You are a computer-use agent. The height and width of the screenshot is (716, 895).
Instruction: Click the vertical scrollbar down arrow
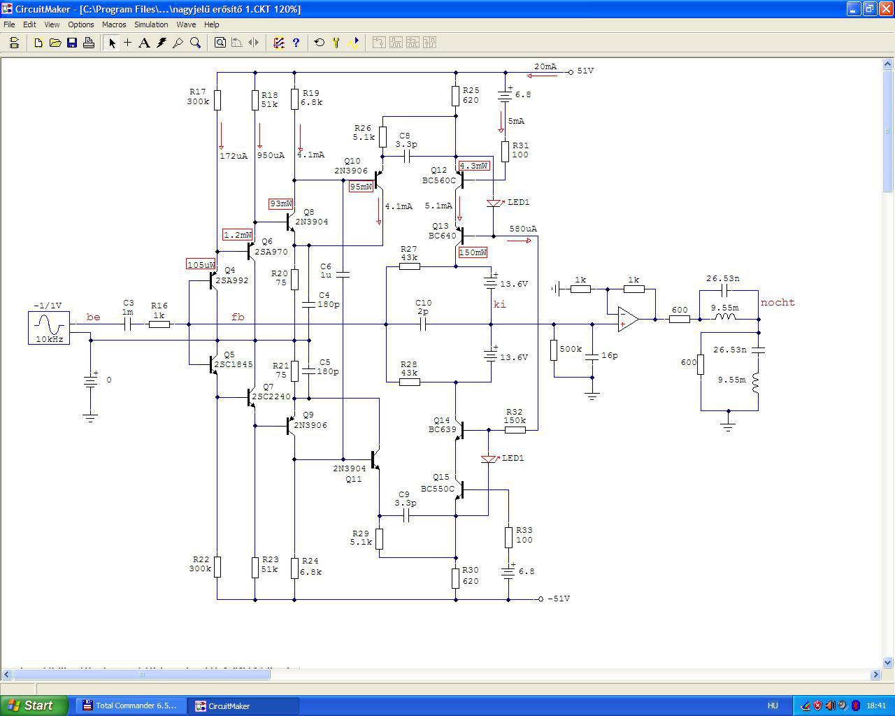pyautogui.click(x=889, y=662)
